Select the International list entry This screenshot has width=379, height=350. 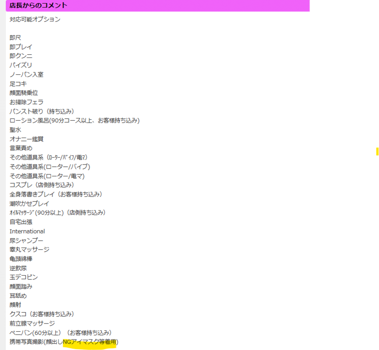tap(27, 231)
